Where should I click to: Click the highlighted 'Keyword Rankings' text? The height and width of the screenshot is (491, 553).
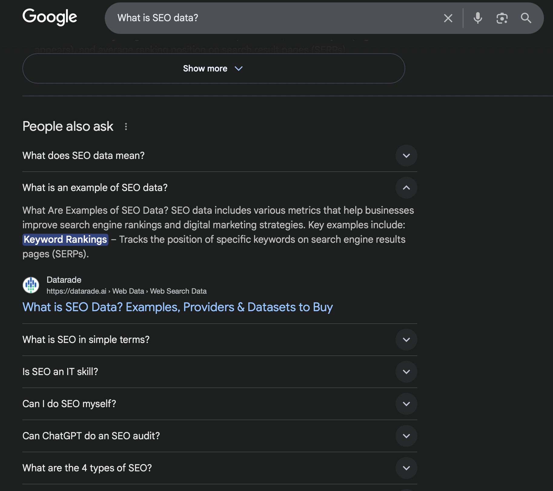coord(65,239)
